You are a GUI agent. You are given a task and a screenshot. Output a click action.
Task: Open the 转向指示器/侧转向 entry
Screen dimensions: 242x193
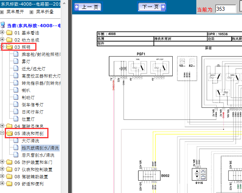click(x=41, y=83)
